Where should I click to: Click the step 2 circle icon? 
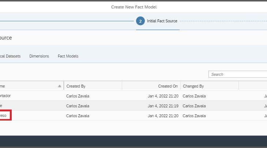tap(140, 21)
